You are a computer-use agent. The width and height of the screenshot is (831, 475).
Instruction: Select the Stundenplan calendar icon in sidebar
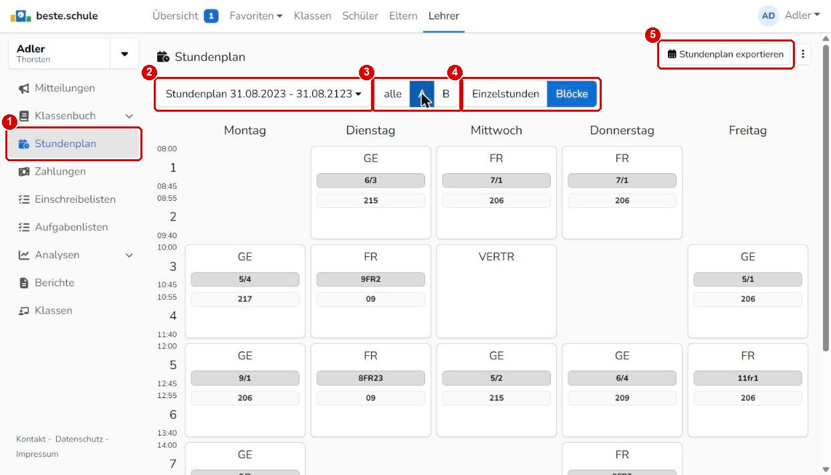click(x=24, y=144)
